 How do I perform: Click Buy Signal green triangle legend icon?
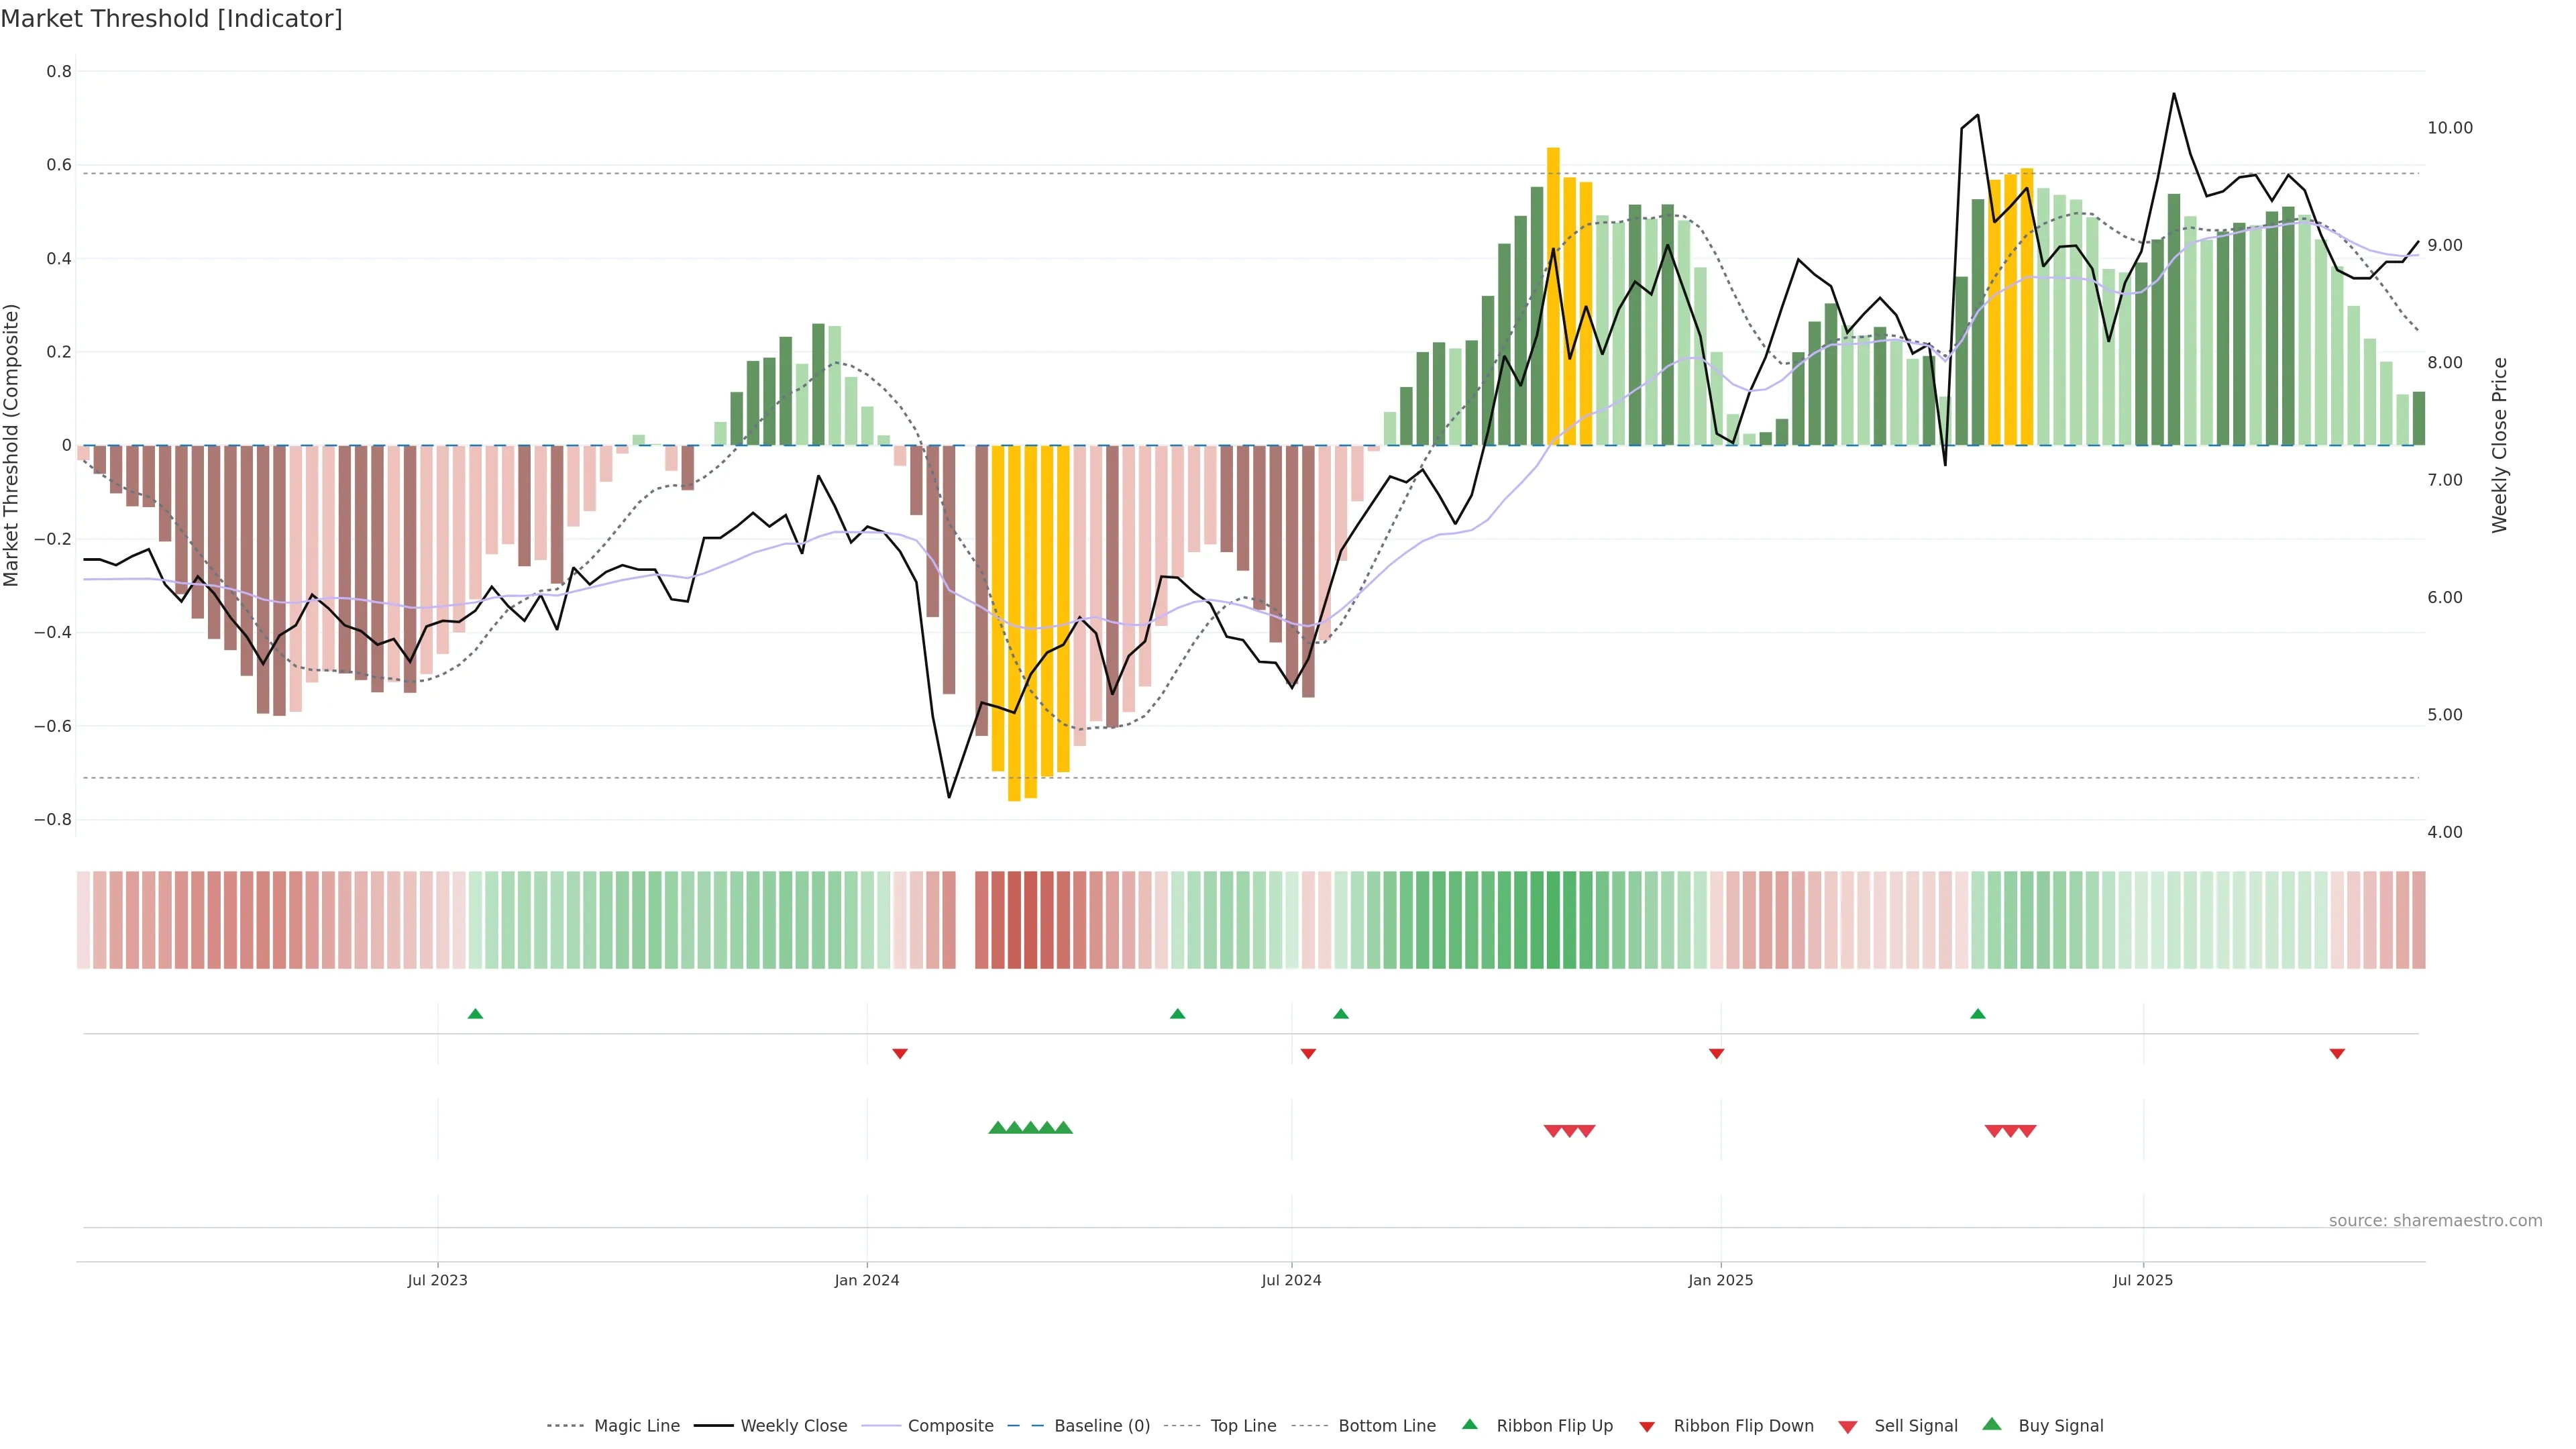click(1991, 1424)
